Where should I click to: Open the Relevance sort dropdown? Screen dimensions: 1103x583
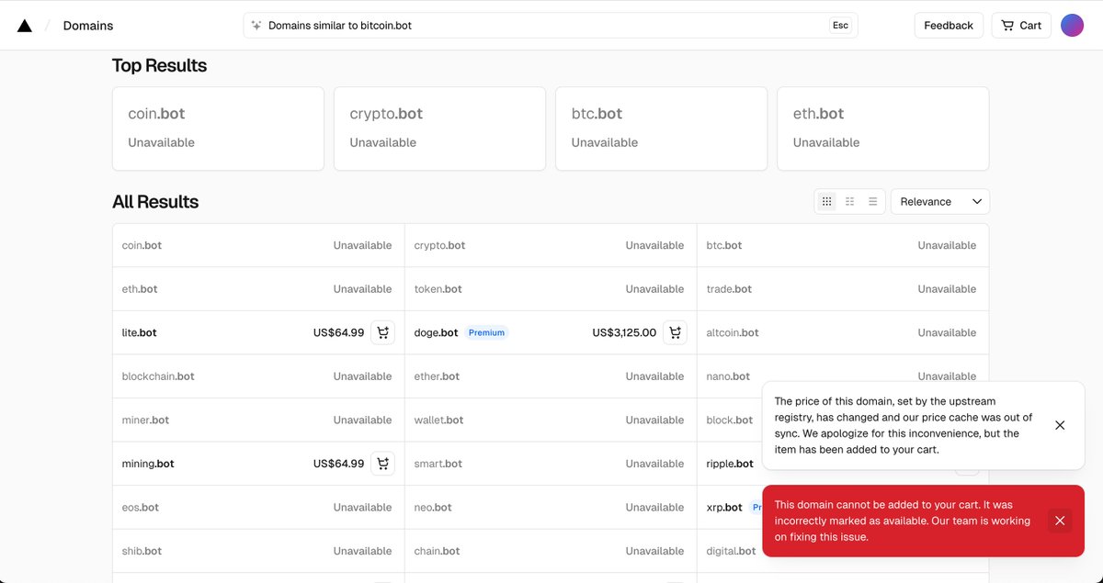point(939,200)
